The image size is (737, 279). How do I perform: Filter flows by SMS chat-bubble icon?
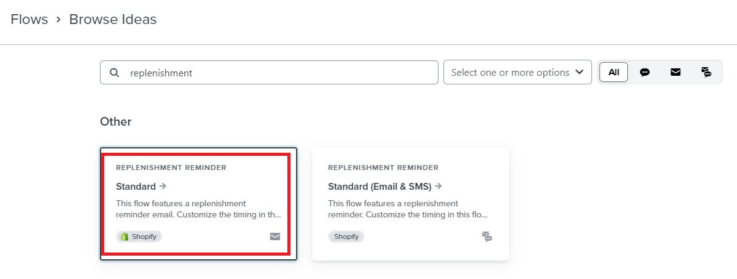645,72
